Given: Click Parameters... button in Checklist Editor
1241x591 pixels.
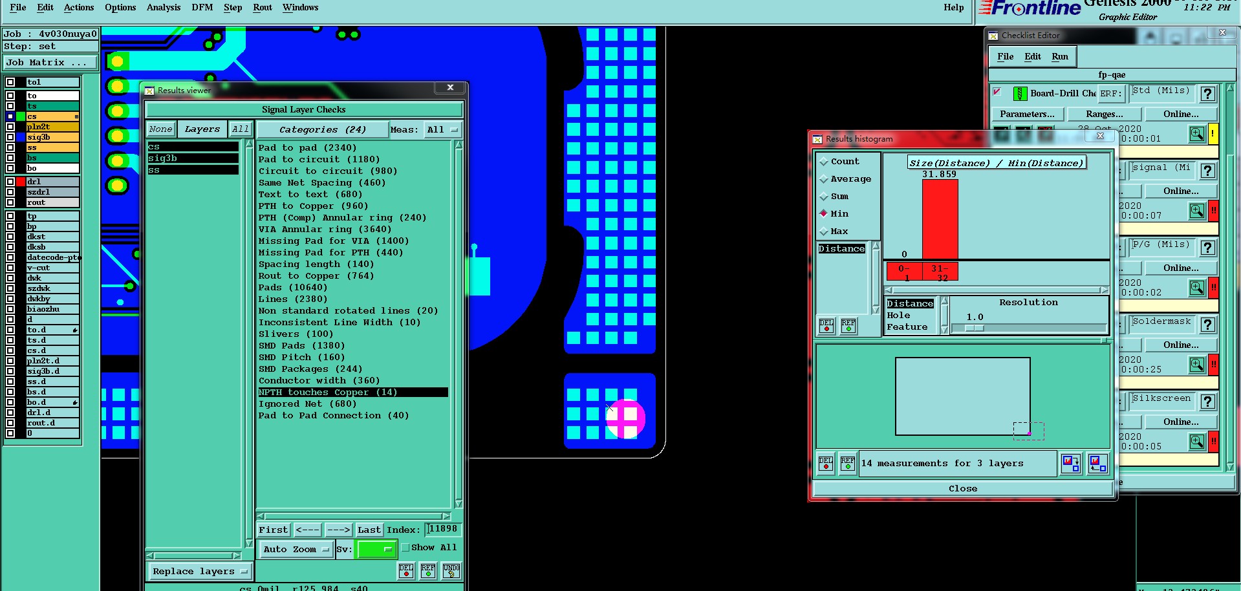Looking at the screenshot, I should point(1028,114).
